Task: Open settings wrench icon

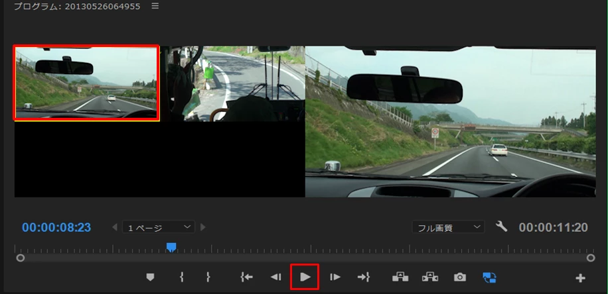Action: [x=501, y=226]
